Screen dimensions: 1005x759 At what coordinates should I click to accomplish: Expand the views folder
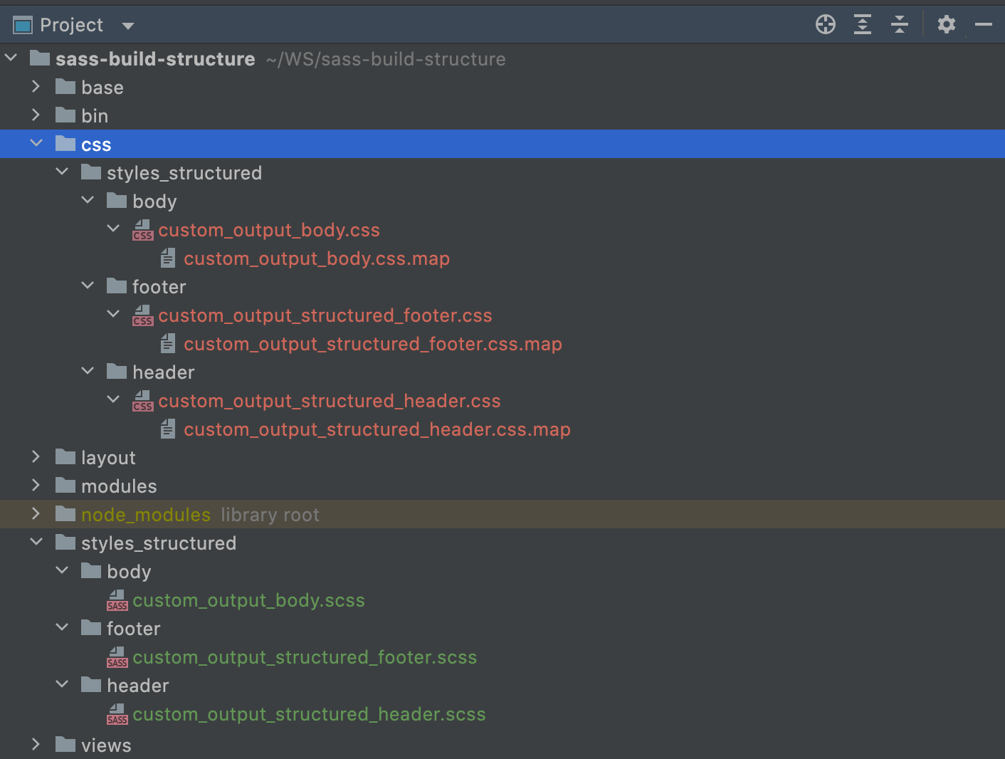click(36, 744)
